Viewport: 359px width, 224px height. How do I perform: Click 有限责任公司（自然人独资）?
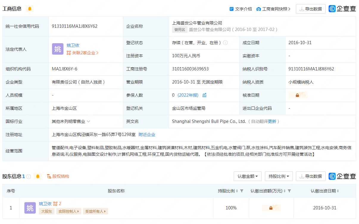79,82
